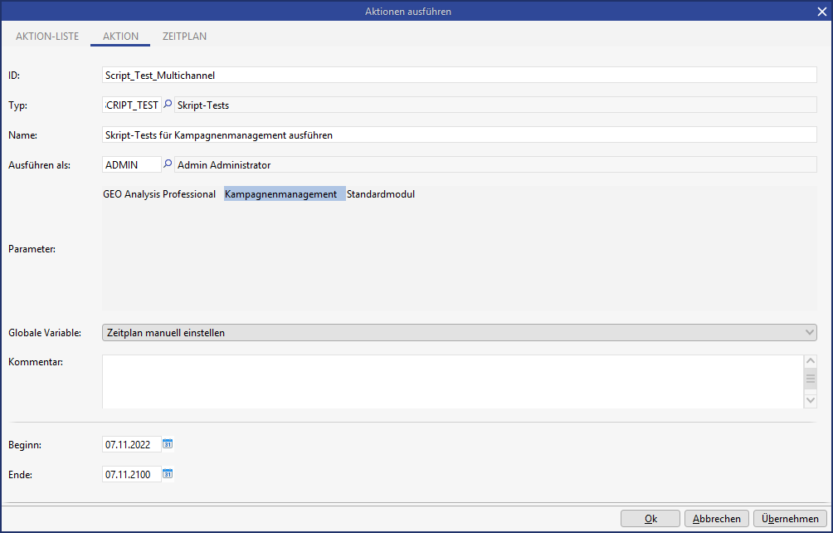
Task: Click into the Name text field
Action: 459,134
